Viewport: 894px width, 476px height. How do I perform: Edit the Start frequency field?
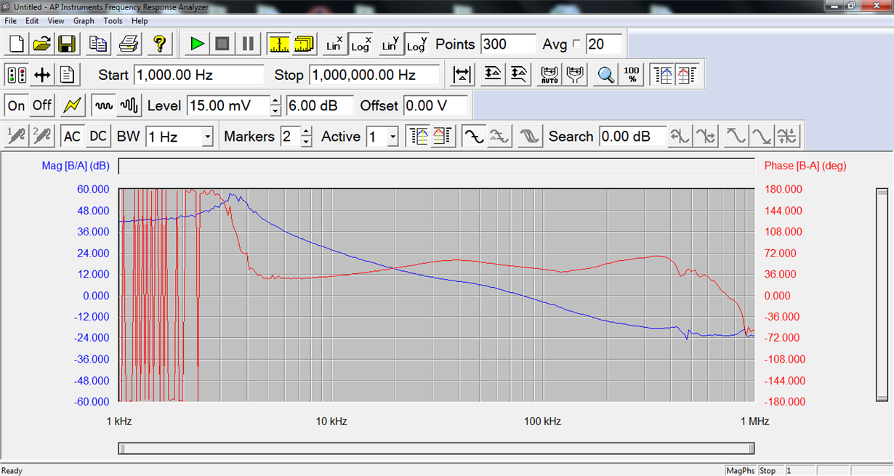[x=198, y=75]
